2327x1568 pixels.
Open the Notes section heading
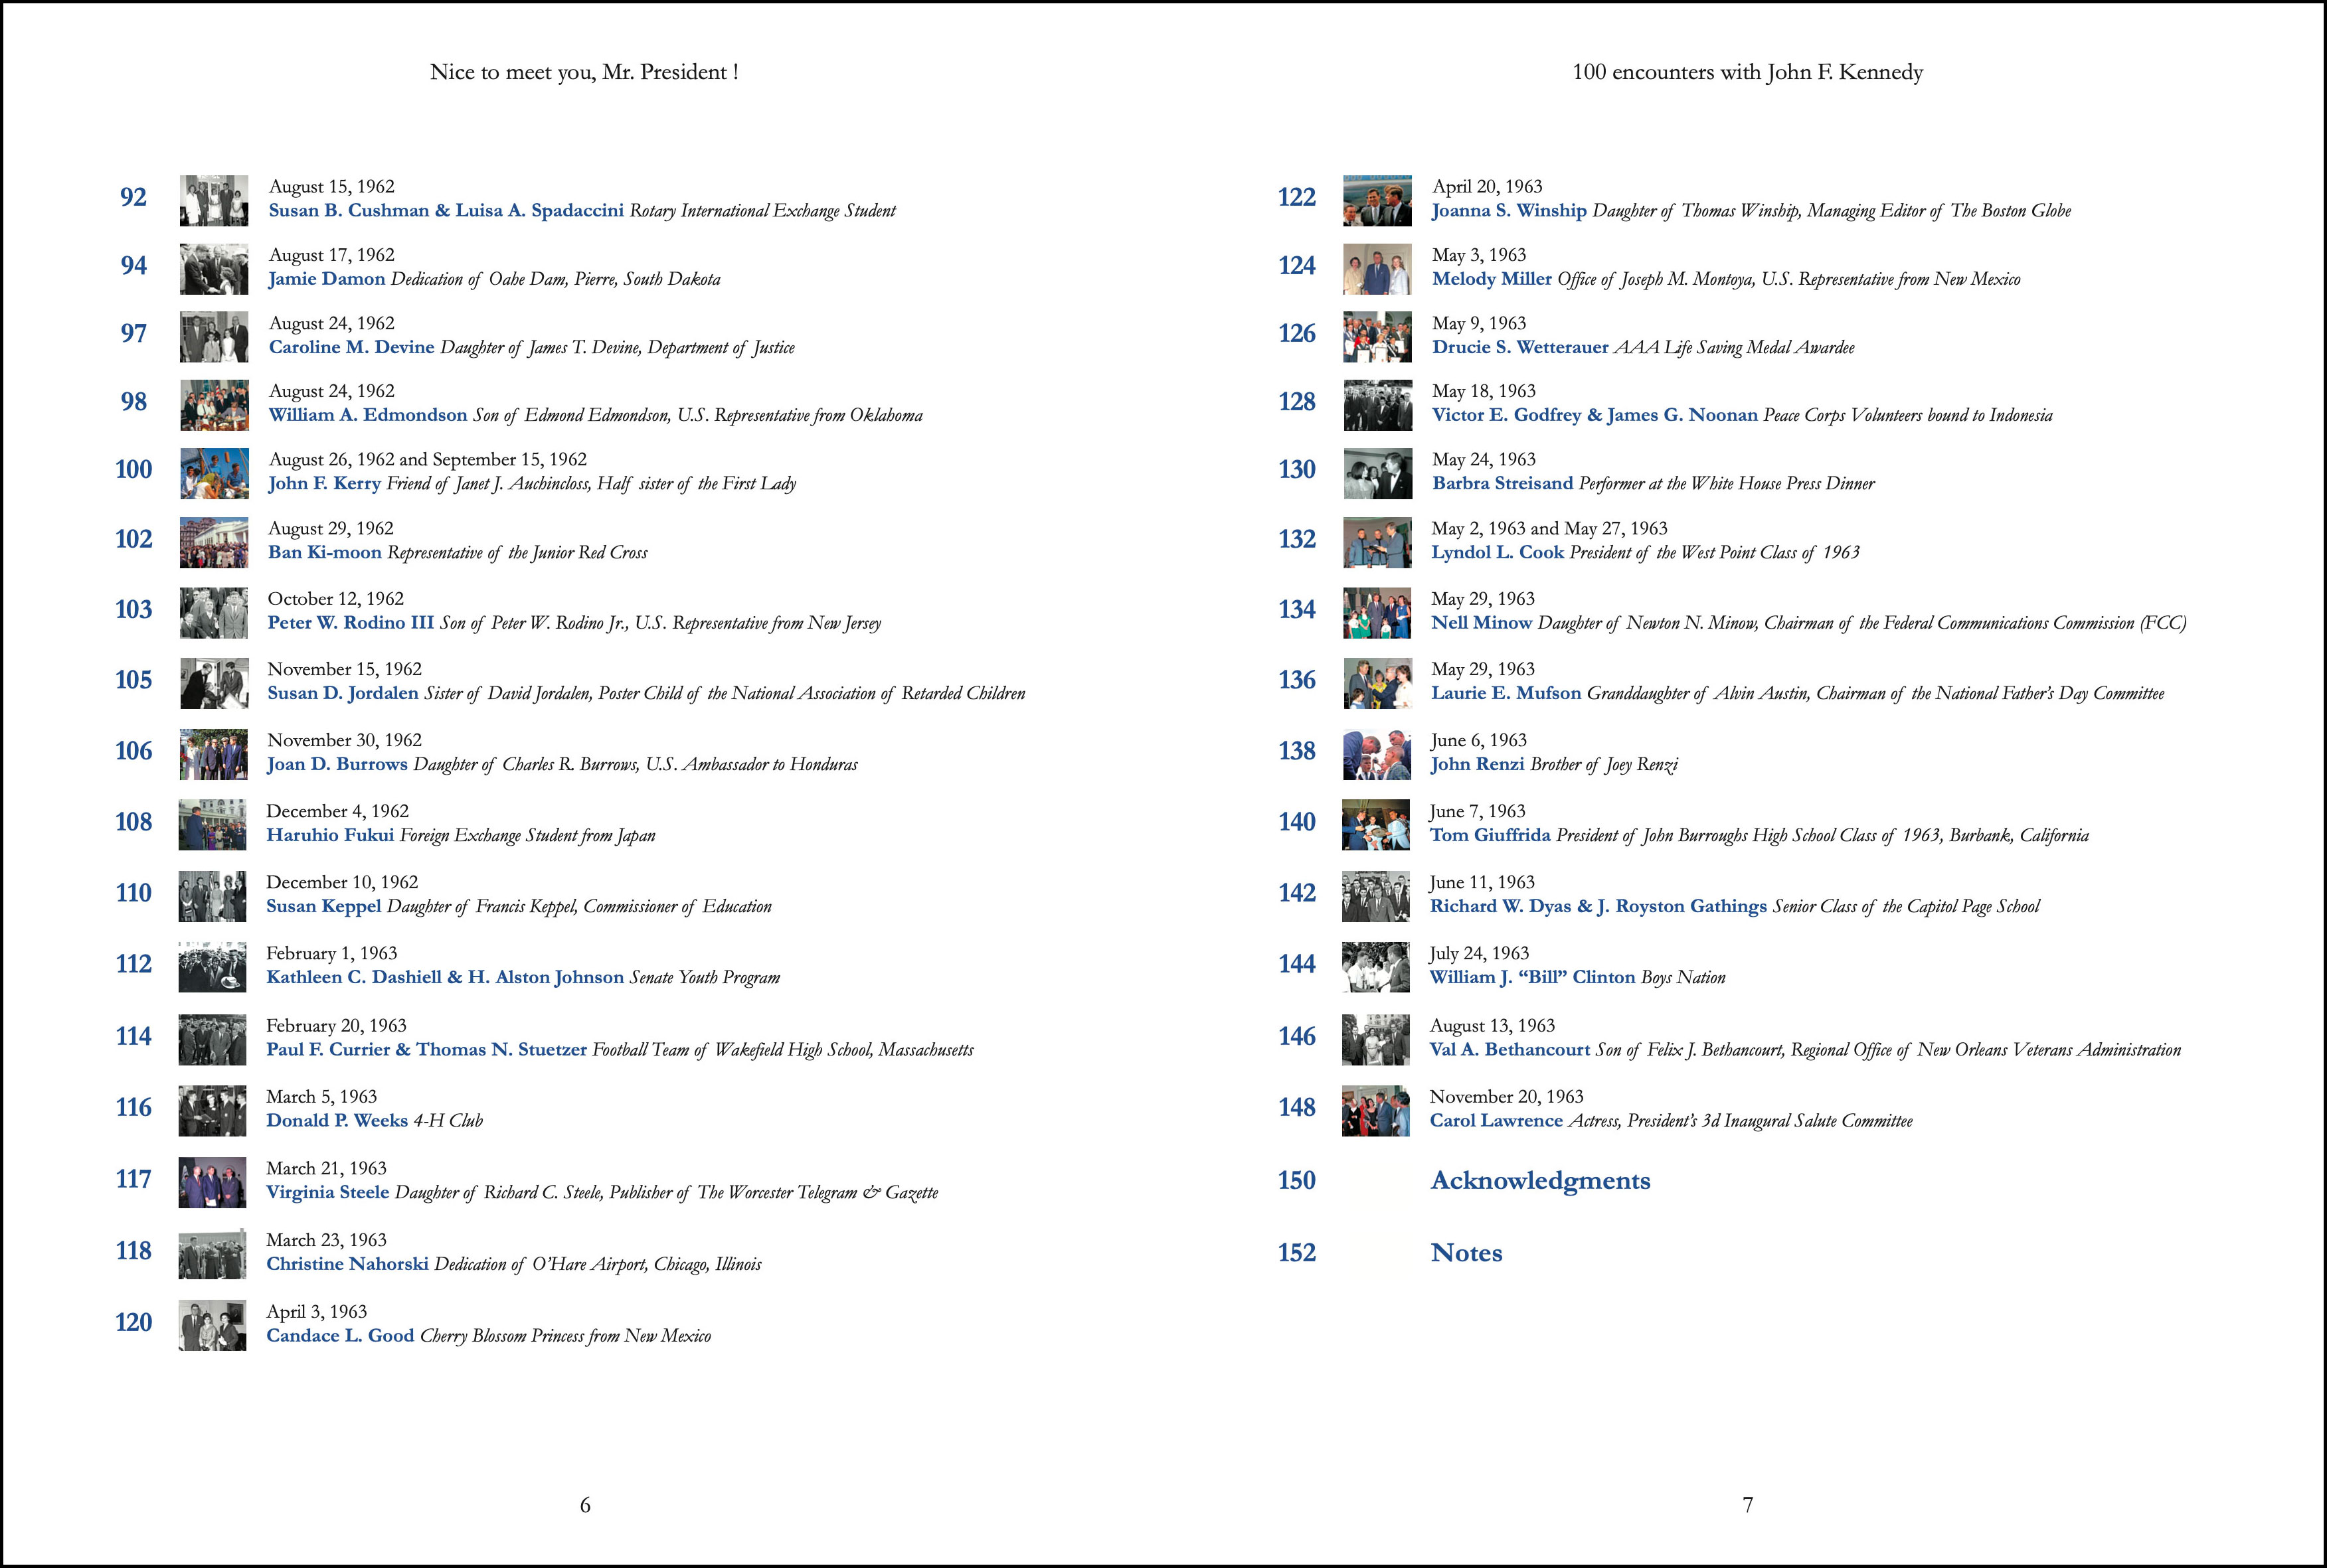tap(1466, 1253)
